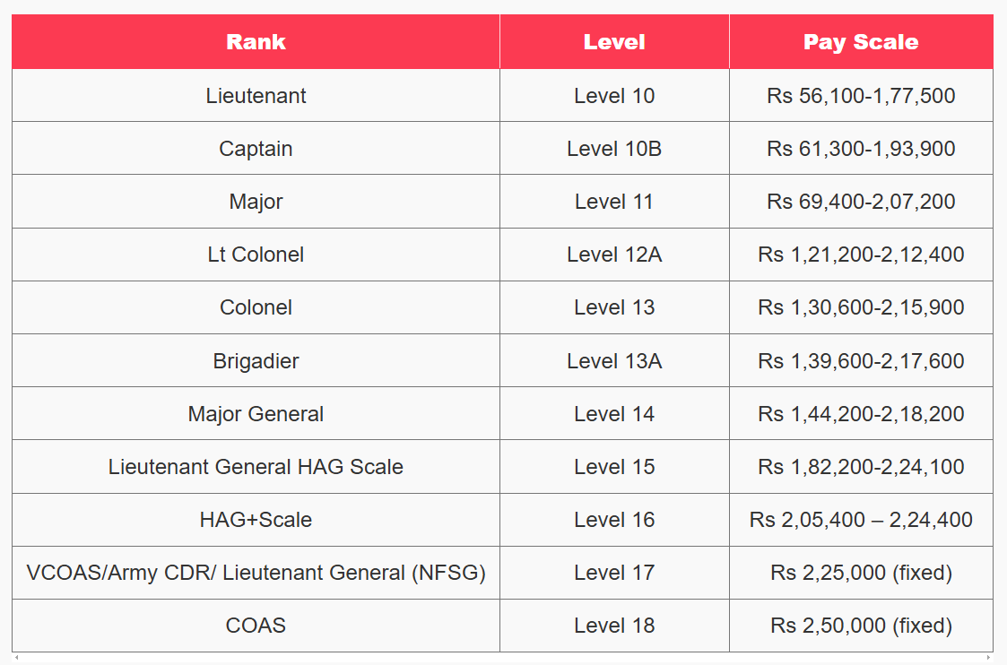This screenshot has width=1007, height=665.
Task: Select the Colonel rank cell
Action: (x=256, y=307)
